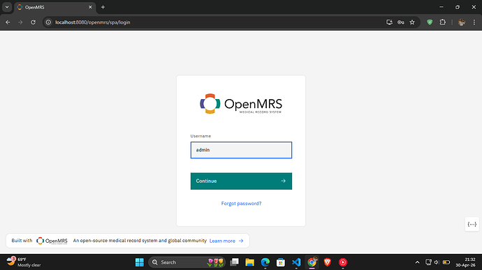This screenshot has height=270, width=482.
Task: Go forward in browser history
Action: point(20,22)
